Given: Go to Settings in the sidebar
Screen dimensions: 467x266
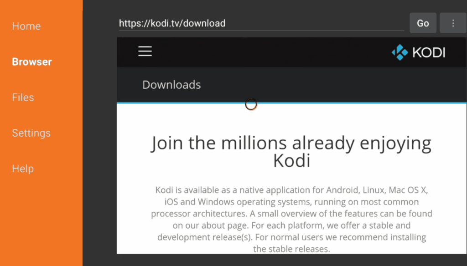Looking at the screenshot, I should pos(31,133).
